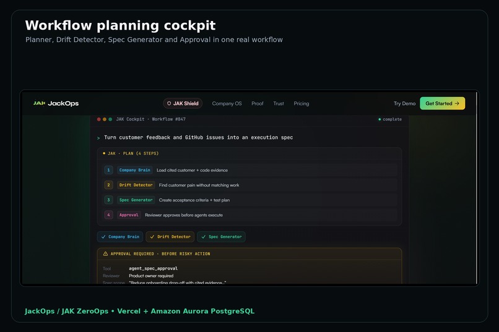
Task: Click Drift Detector tag in plan step 2
Action: pyautogui.click(x=136, y=185)
